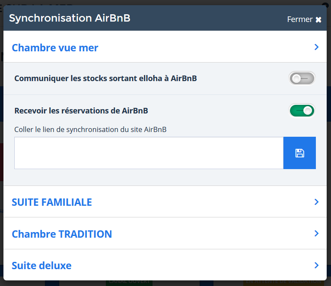
Task: Click the Synchronisation AirBnB dialog title
Action: [70, 18]
